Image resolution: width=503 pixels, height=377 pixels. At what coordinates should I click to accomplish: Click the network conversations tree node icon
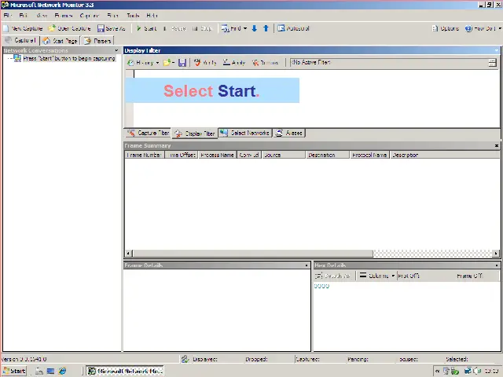[17, 58]
